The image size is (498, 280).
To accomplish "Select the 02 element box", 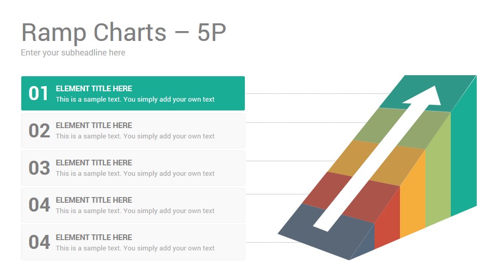I will click(133, 131).
